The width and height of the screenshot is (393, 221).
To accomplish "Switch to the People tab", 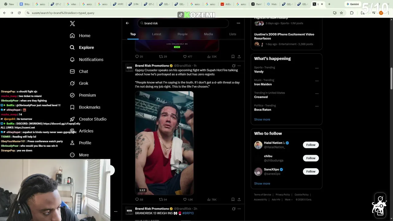I will point(182,34).
